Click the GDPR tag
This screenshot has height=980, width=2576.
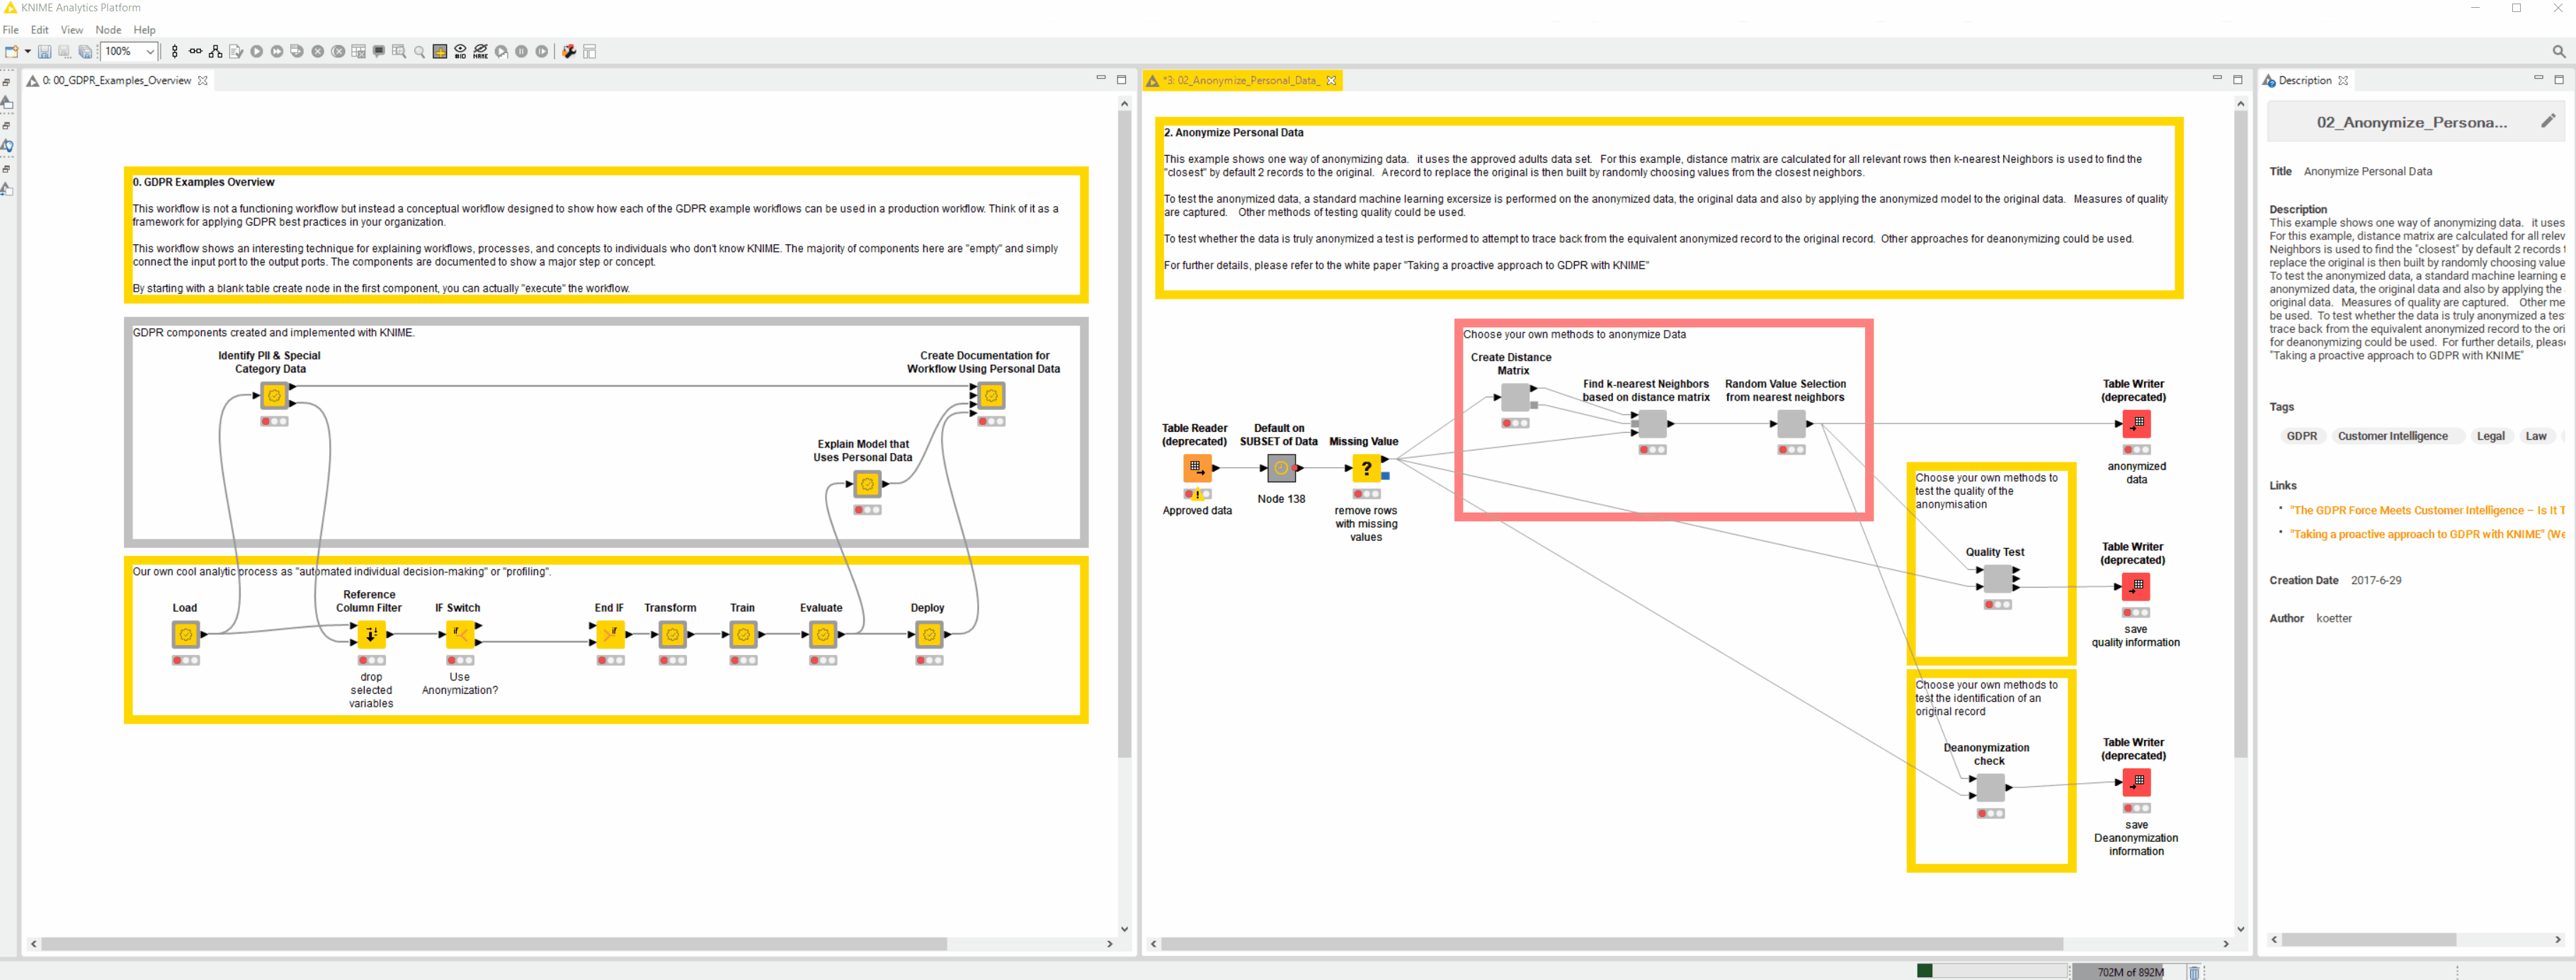(x=2301, y=436)
